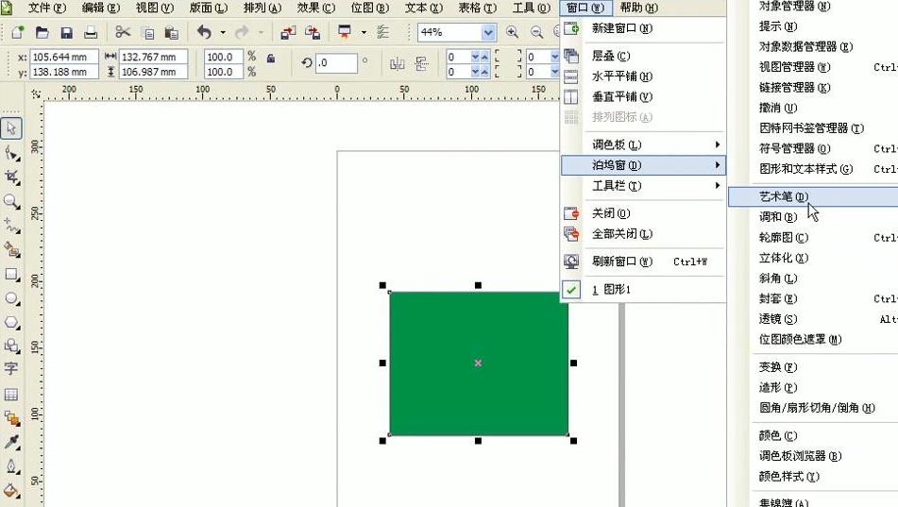898x507 pixels.
Task: Expand the 调色板 submenu
Action: (642, 145)
